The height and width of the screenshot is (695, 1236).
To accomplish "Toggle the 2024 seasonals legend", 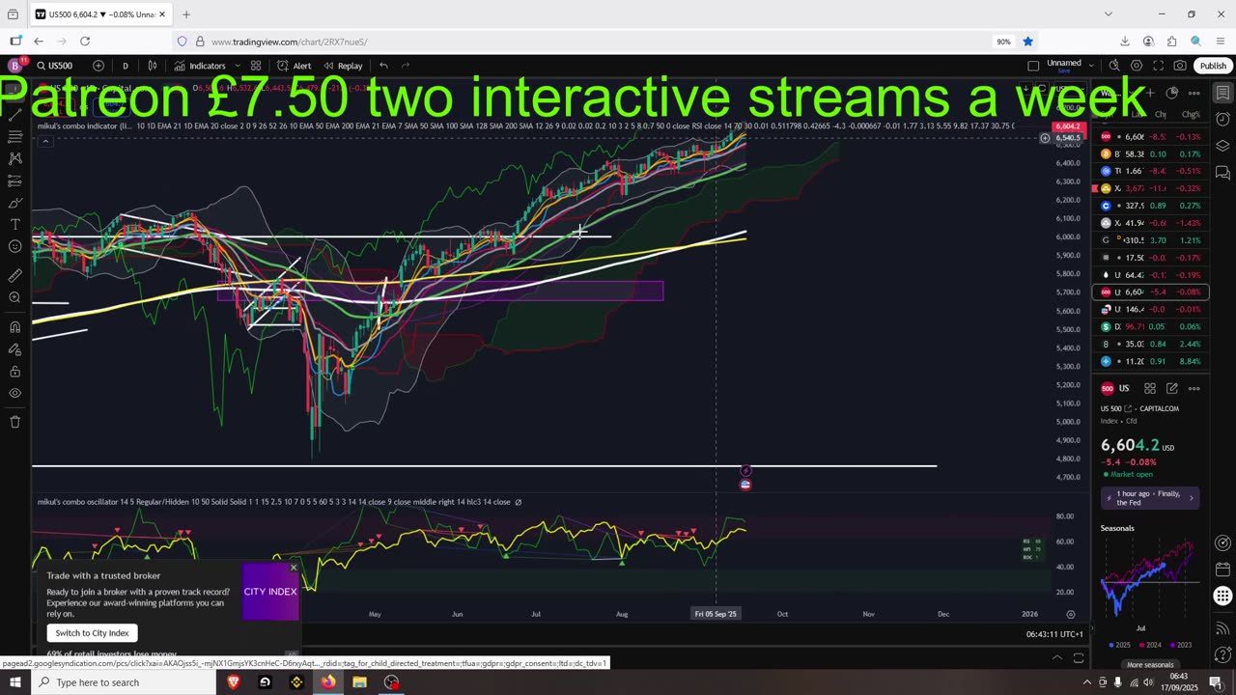I will click(x=1149, y=645).
